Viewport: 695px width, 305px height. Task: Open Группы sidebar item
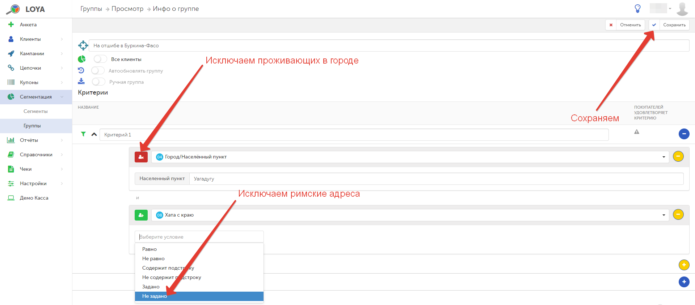tap(36, 126)
